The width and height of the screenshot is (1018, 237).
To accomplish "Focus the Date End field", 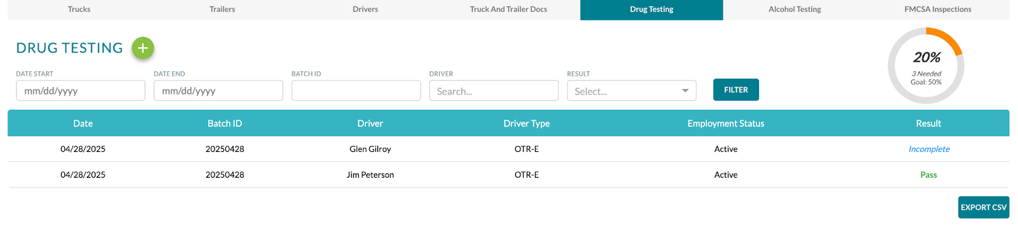I will pos(218,90).
